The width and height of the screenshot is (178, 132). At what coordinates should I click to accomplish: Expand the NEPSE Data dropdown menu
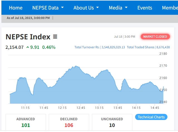[48, 8]
